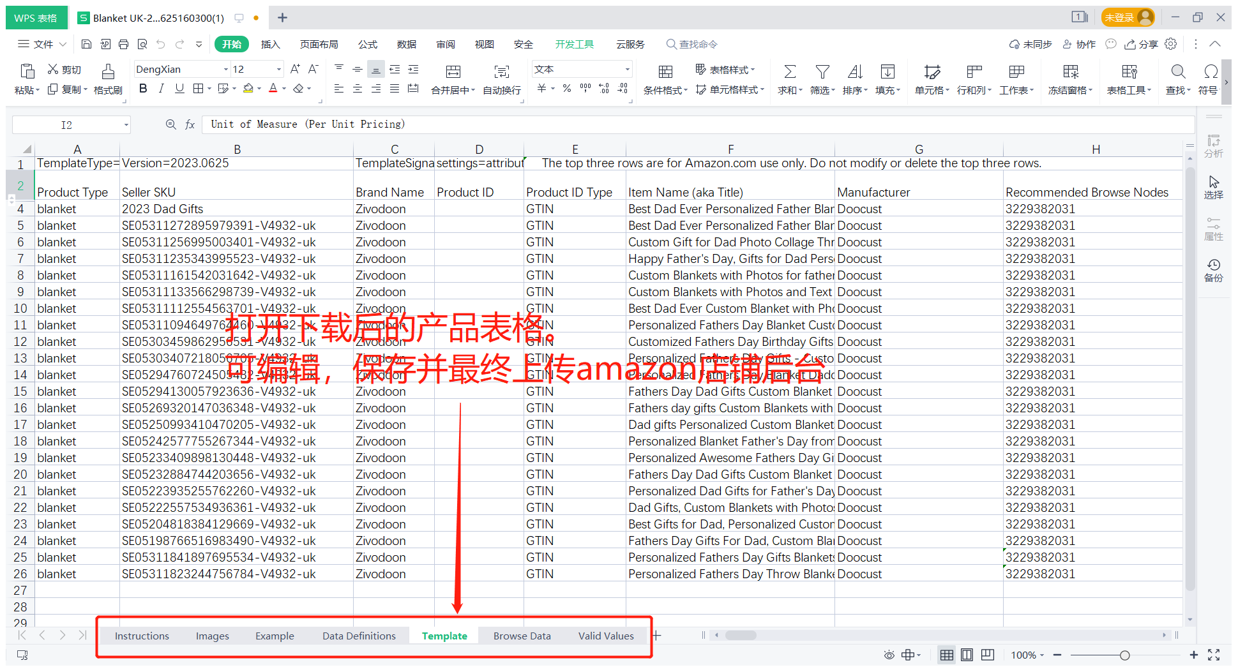Click the 协作 collaborate button
1238x672 pixels.
pos(1079,44)
